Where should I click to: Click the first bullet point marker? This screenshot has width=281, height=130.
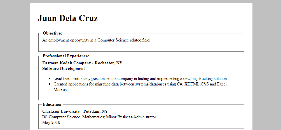tap(50, 79)
